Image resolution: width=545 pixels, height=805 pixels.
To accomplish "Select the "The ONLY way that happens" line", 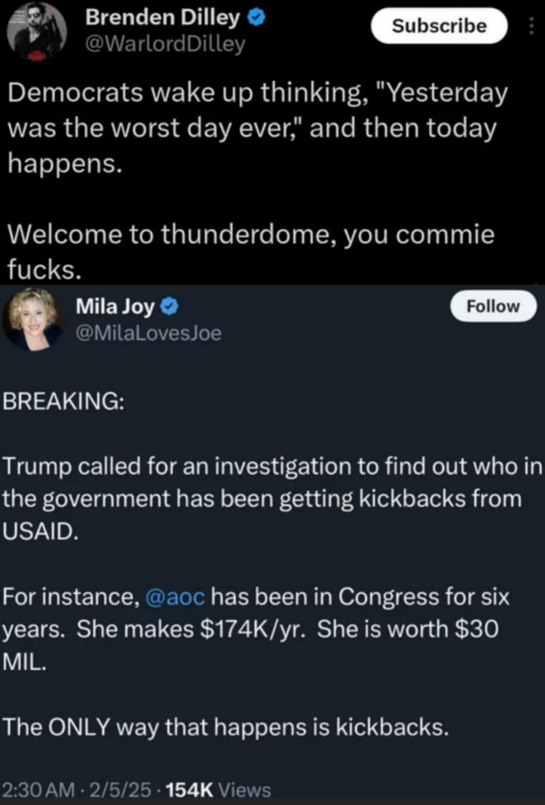I will click(224, 727).
